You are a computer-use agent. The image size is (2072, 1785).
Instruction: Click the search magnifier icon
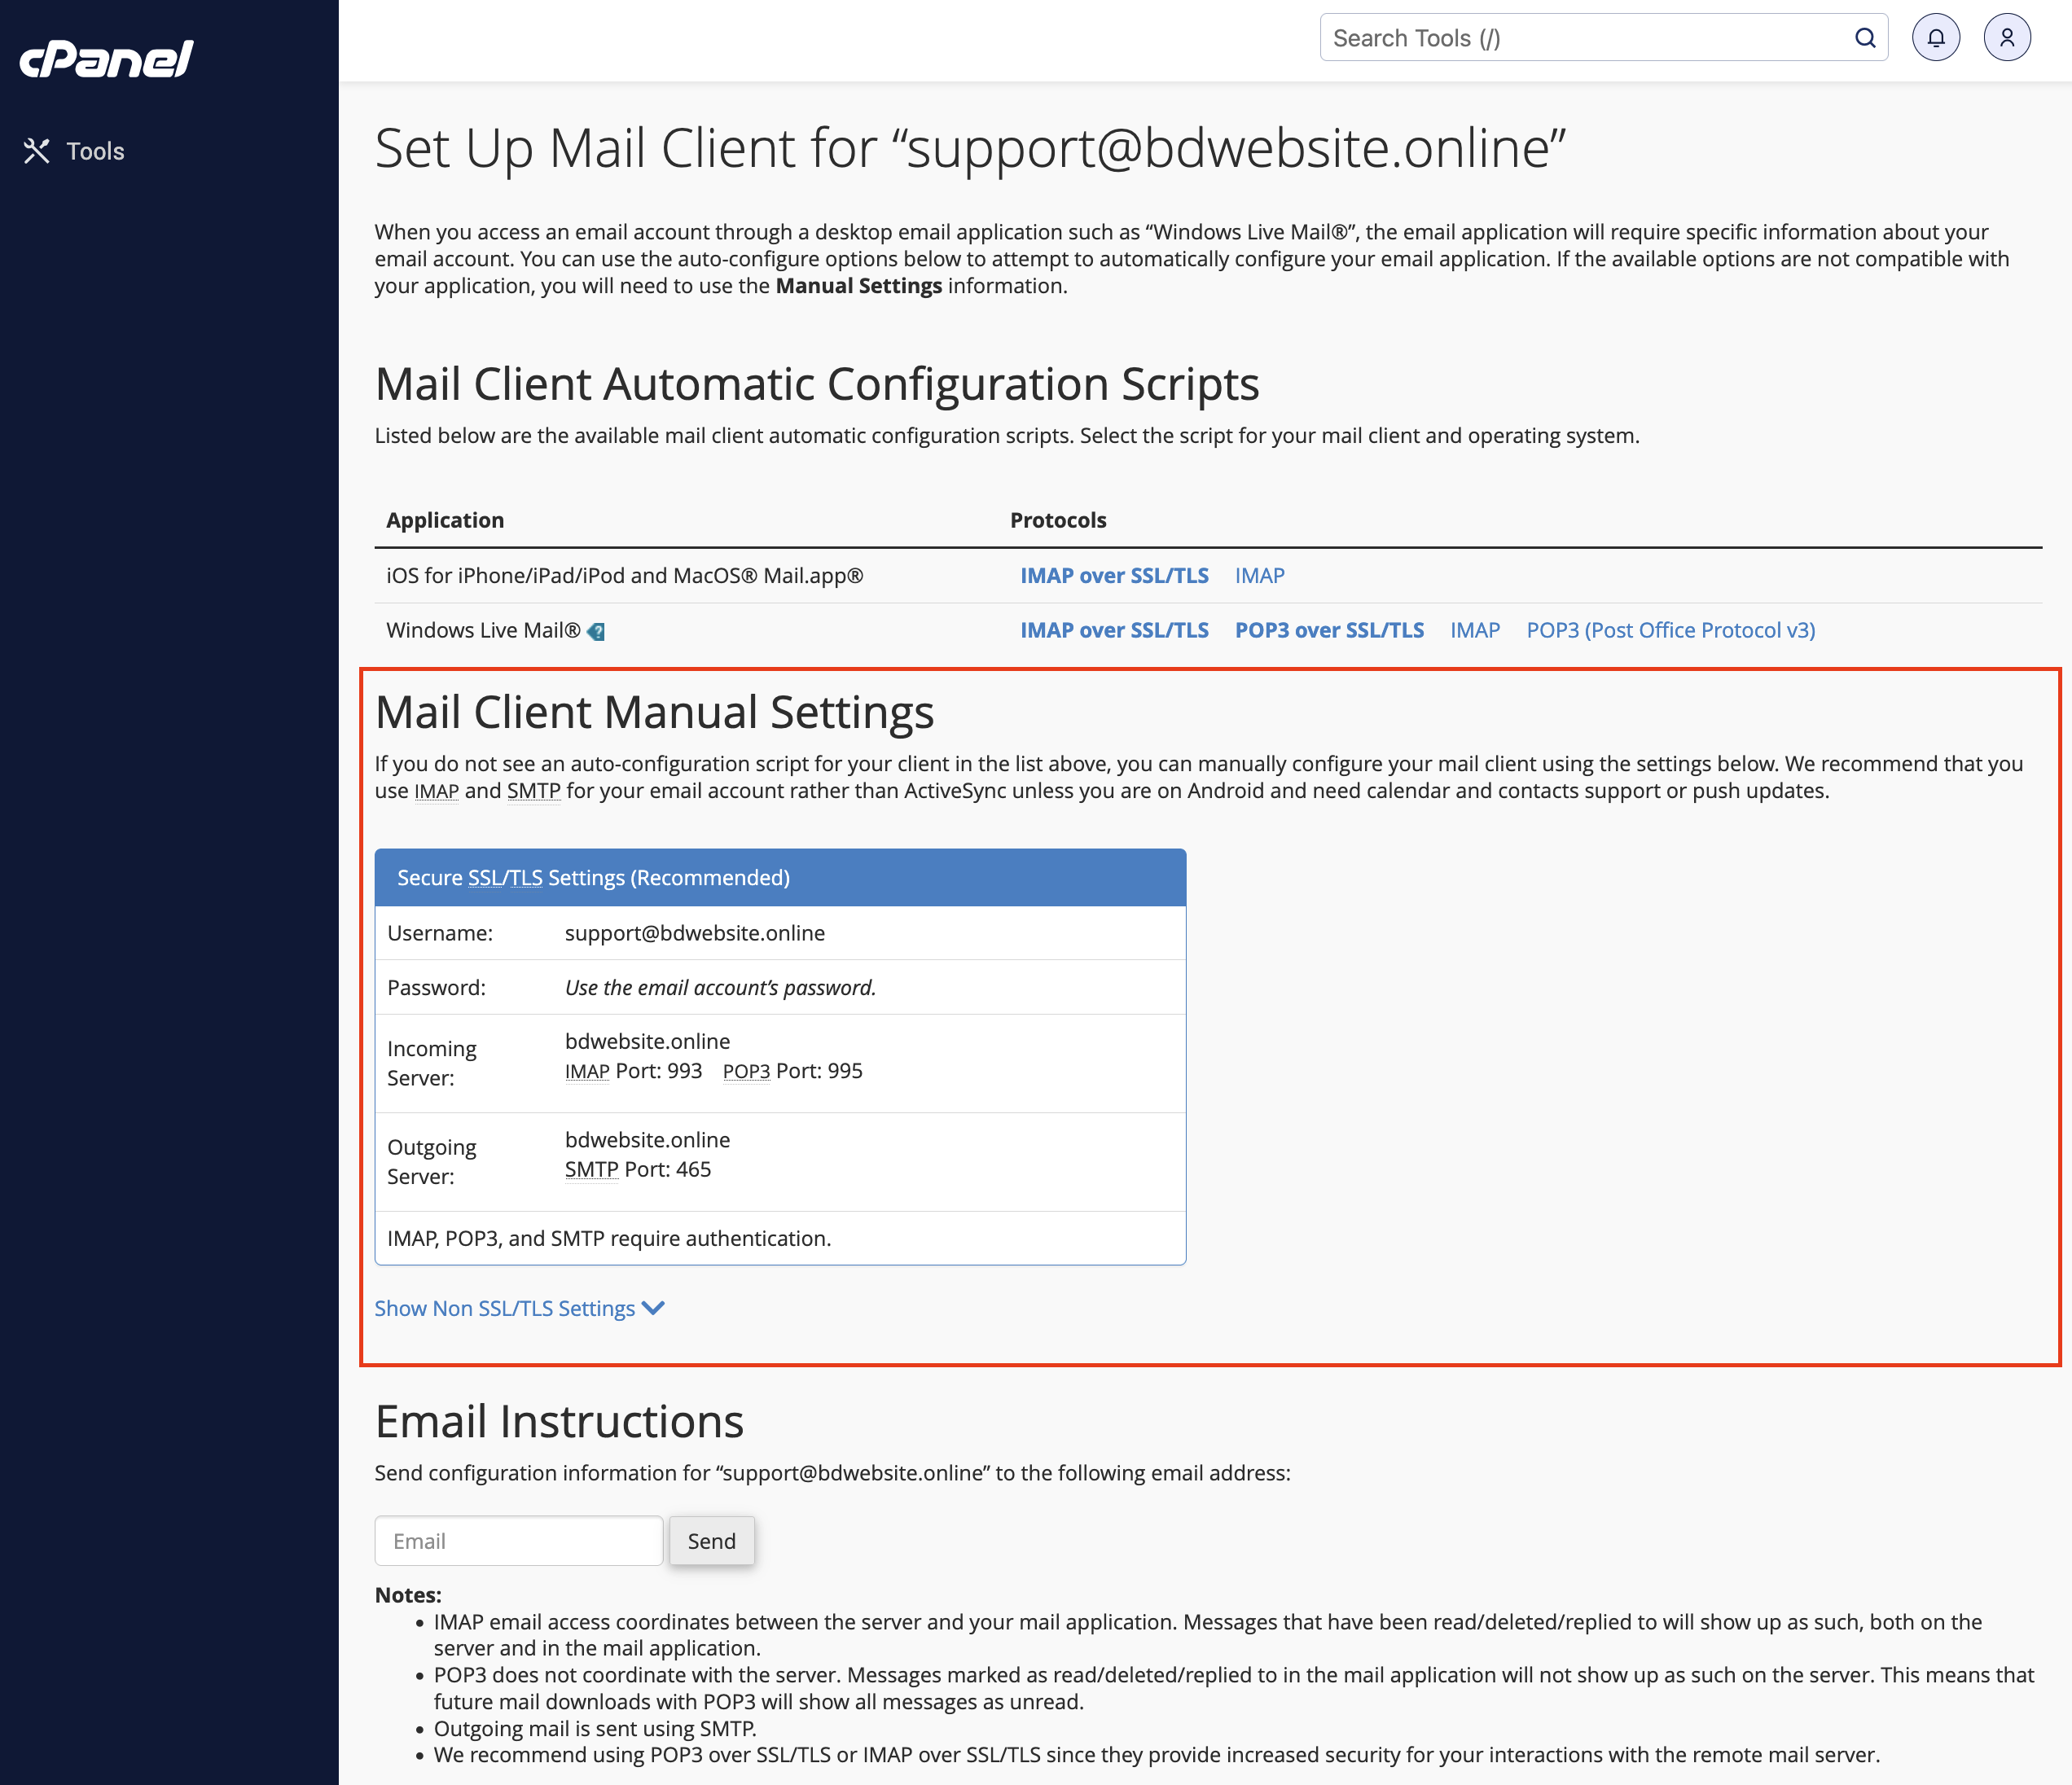click(1864, 38)
